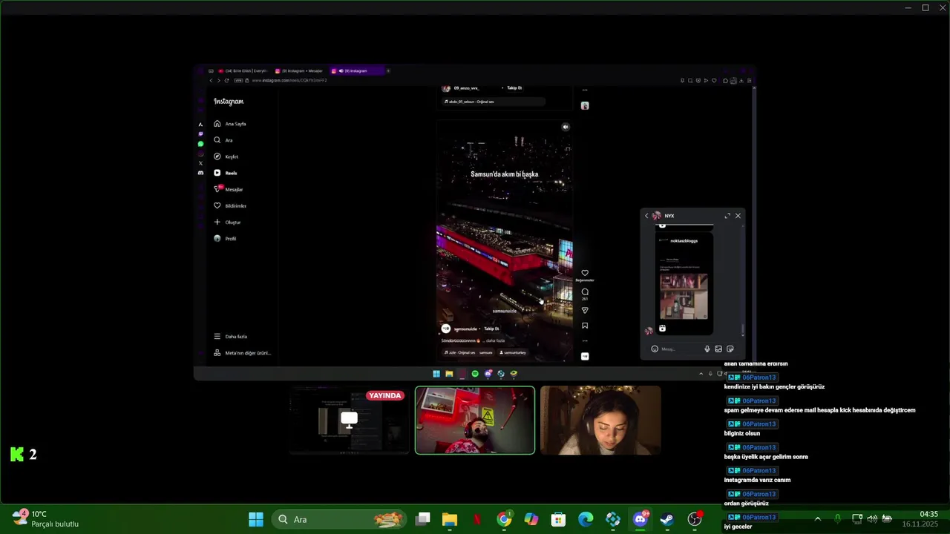Viewport: 950px width, 534px height.
Task: Close the NYX chat popup
Action: coord(738,216)
